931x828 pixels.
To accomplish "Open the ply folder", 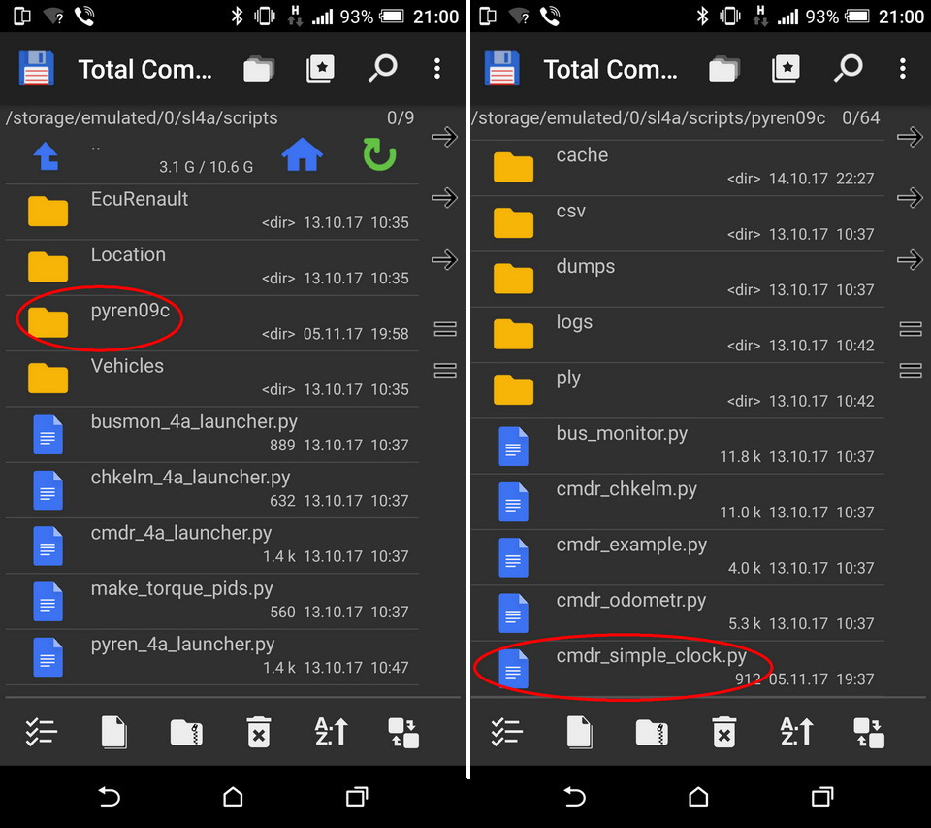I will [x=678, y=390].
